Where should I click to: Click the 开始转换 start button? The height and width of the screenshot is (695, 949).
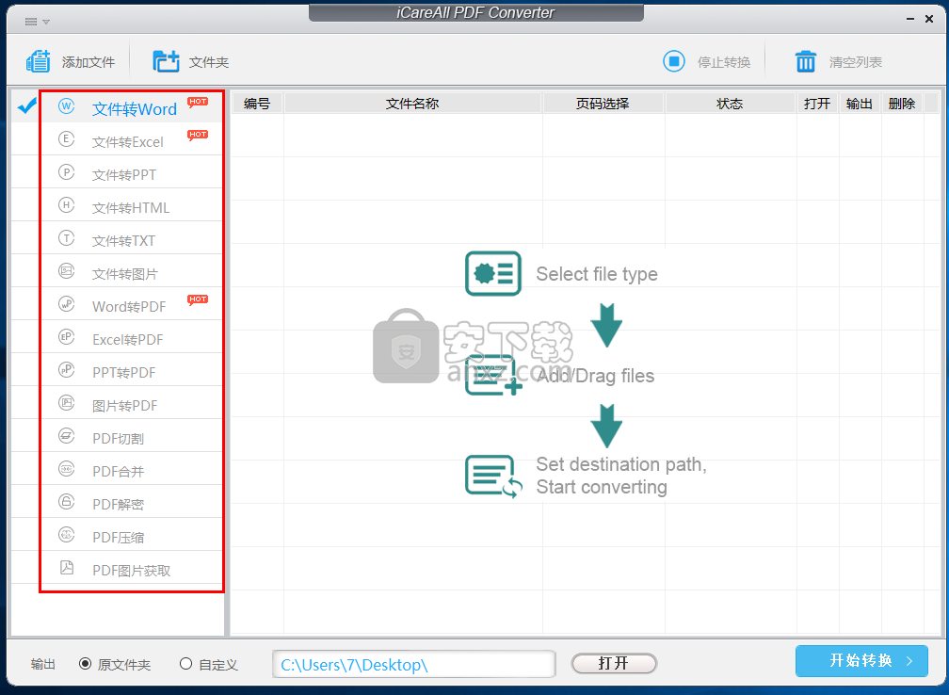click(861, 660)
